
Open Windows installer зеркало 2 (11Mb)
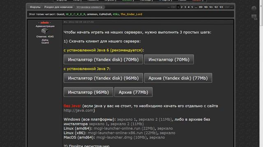[155, 120]
